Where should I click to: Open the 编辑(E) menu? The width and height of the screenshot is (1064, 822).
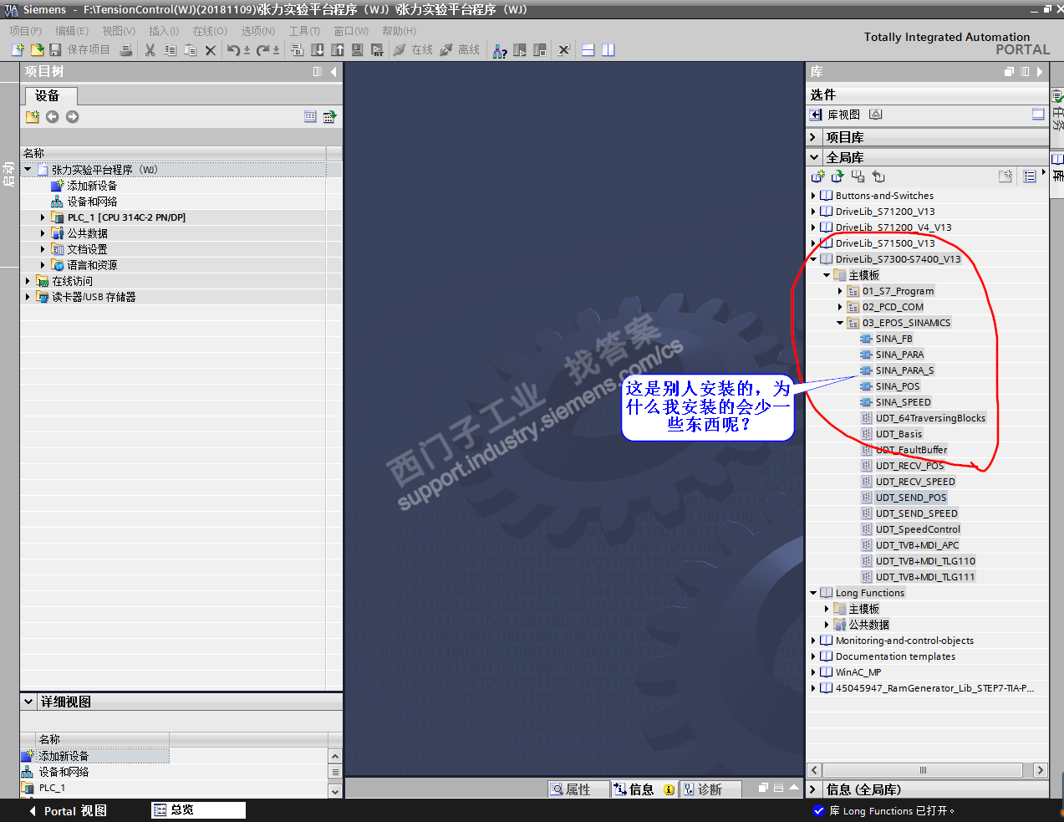point(72,31)
